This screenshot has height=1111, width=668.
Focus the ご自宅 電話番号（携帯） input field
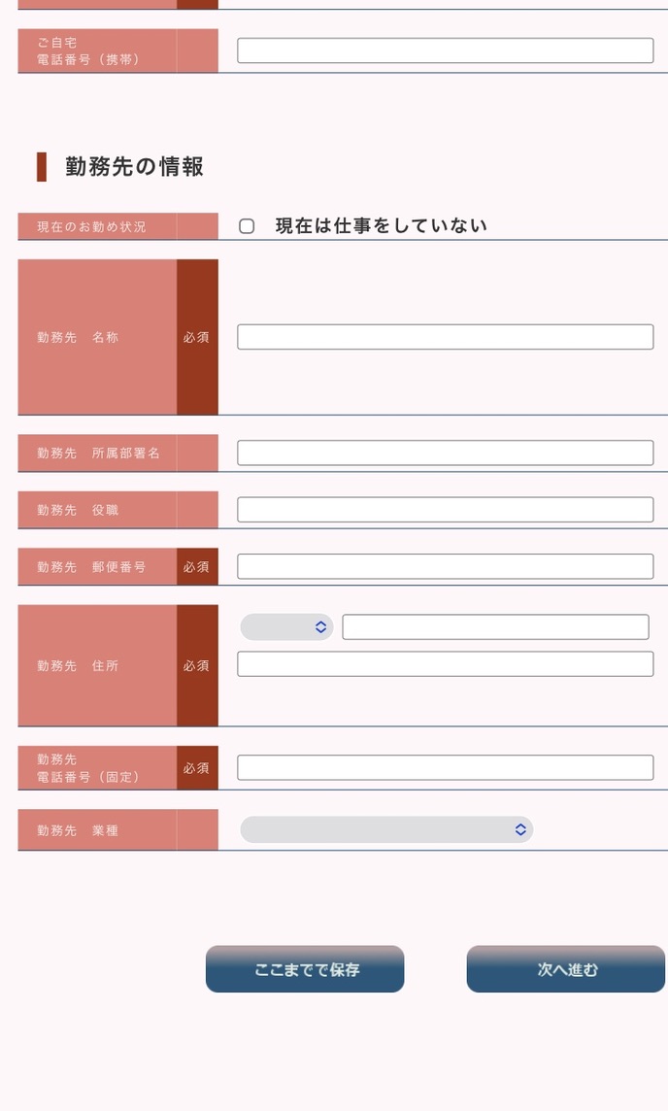pyautogui.click(x=446, y=50)
